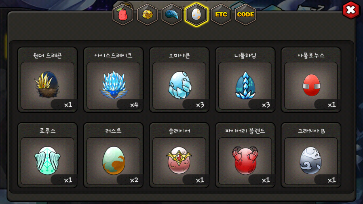The width and height of the screenshot is (363, 204).
Task: Tap the 그라치아 B silver cloud egg
Action: pyautogui.click(x=311, y=160)
